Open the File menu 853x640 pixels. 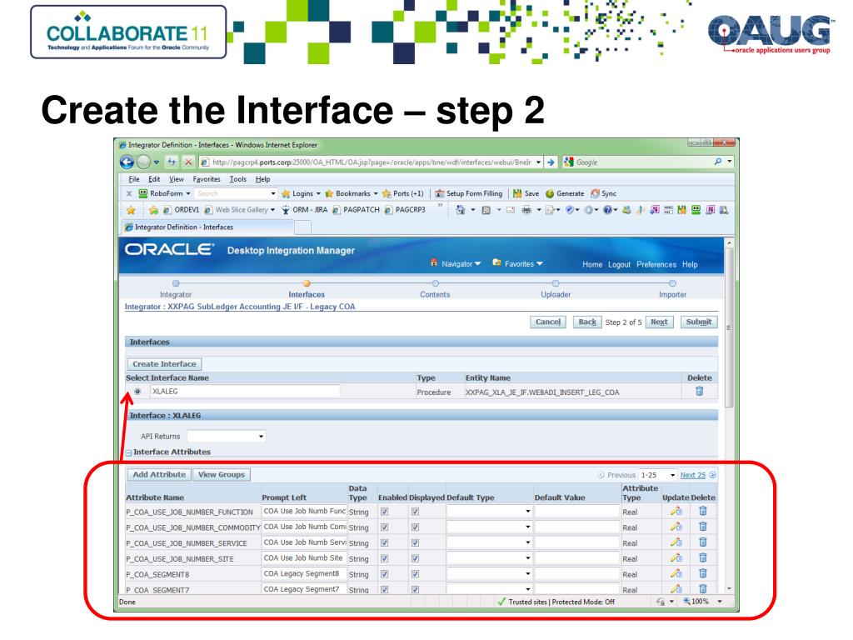[134, 179]
